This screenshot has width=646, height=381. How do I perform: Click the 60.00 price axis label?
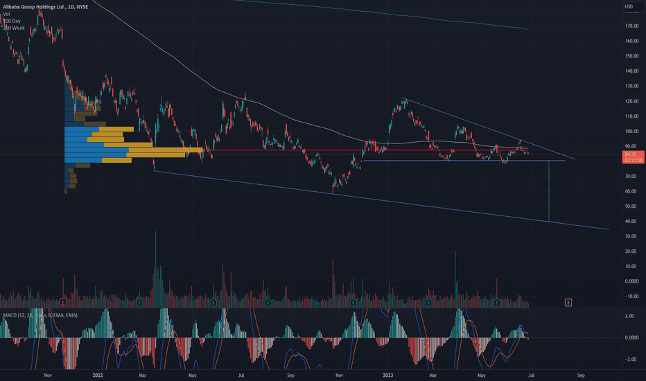pyautogui.click(x=631, y=191)
